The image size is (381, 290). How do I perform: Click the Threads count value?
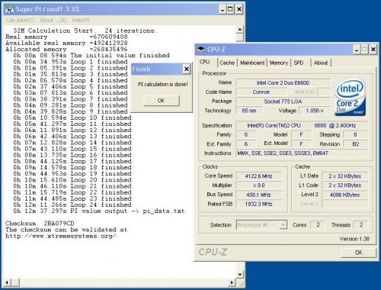click(x=361, y=224)
